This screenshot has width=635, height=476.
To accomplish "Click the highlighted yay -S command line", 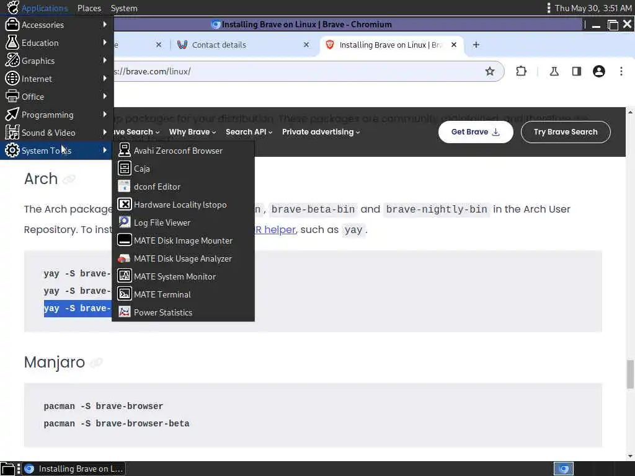I will 77,309.
